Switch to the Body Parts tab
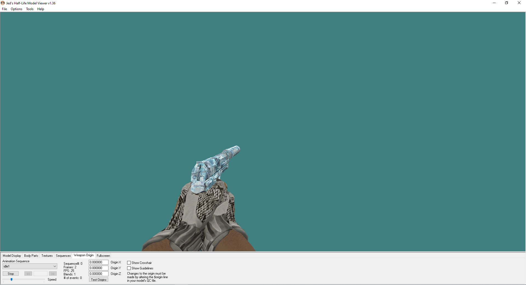 31,255
